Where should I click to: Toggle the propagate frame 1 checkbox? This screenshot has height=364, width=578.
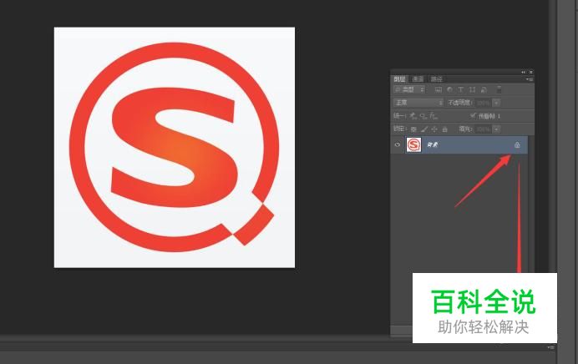[x=474, y=116]
